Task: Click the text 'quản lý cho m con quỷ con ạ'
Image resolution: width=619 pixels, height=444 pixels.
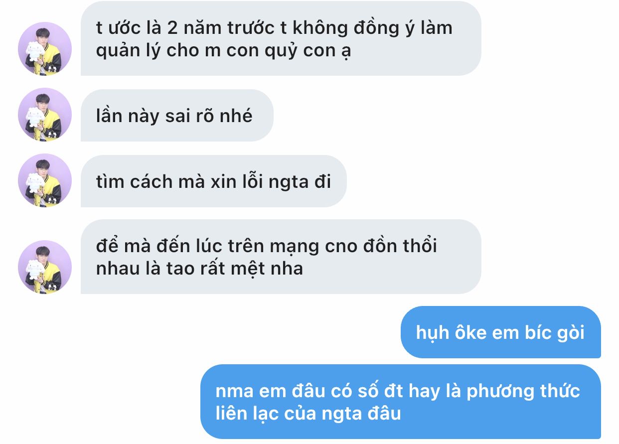Action: 223,51
